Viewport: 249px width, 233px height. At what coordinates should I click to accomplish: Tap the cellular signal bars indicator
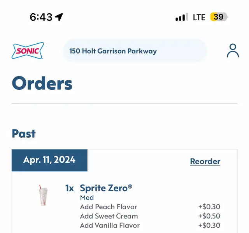click(182, 17)
